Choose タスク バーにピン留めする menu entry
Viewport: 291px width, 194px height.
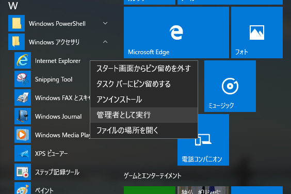pyautogui.click(x=144, y=84)
